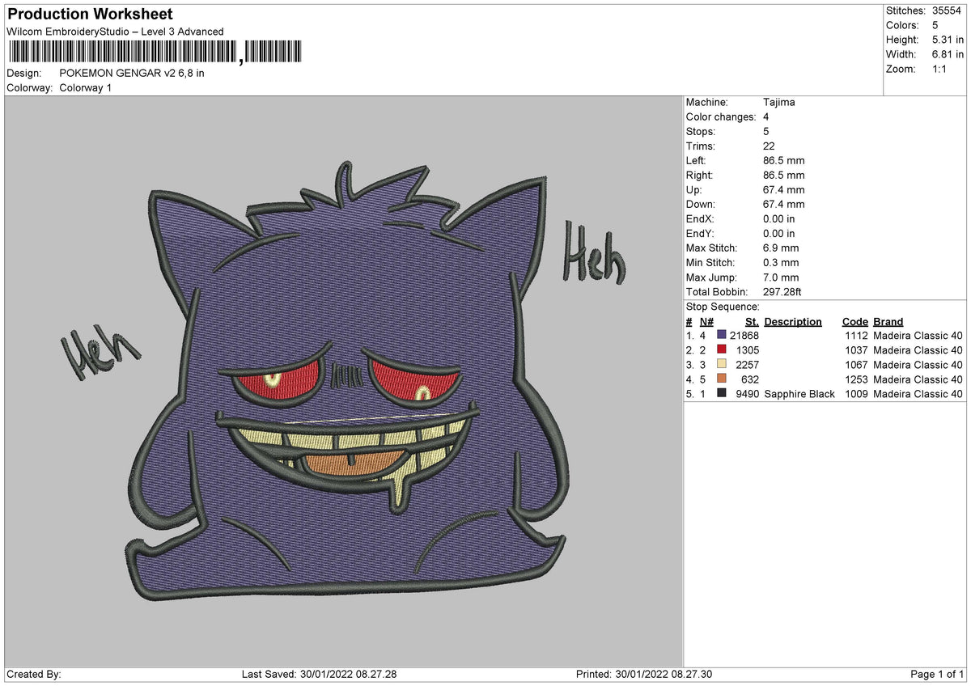Click thread code '1009'
971x686 pixels.
[856, 394]
